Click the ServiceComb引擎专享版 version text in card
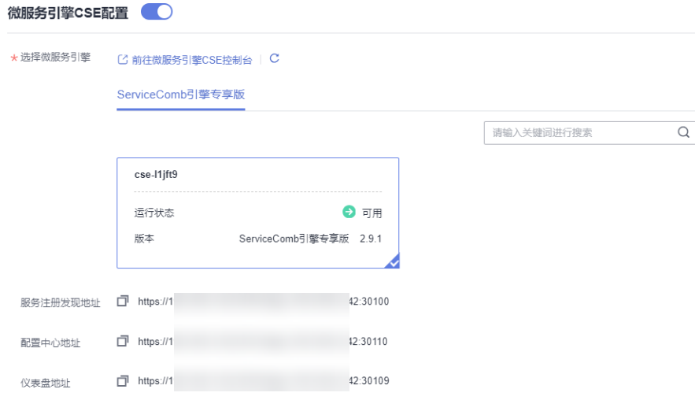Viewport: 695px width, 400px height. coord(294,239)
